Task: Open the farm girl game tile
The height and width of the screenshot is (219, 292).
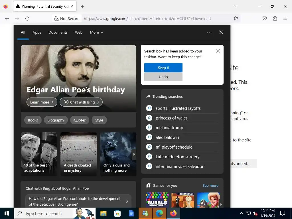Action: click(x=208, y=200)
